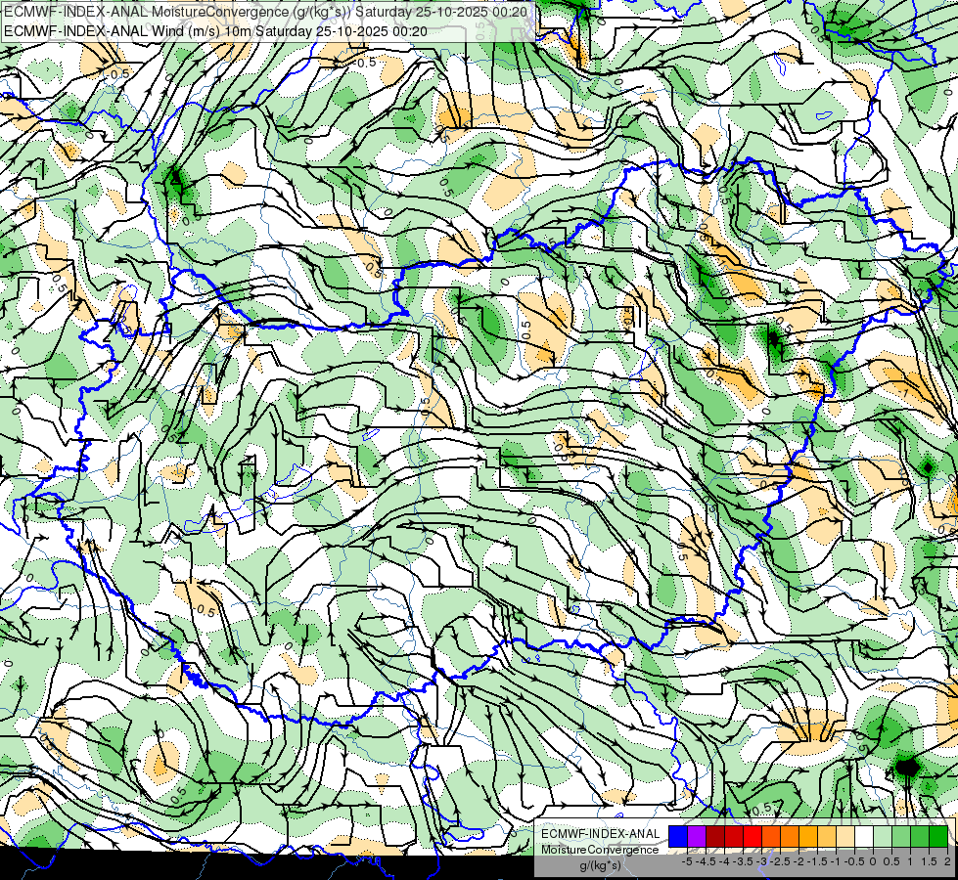Screen dimensions: 958x880
Task: Click the purple legend swatch
Action: pos(697,836)
